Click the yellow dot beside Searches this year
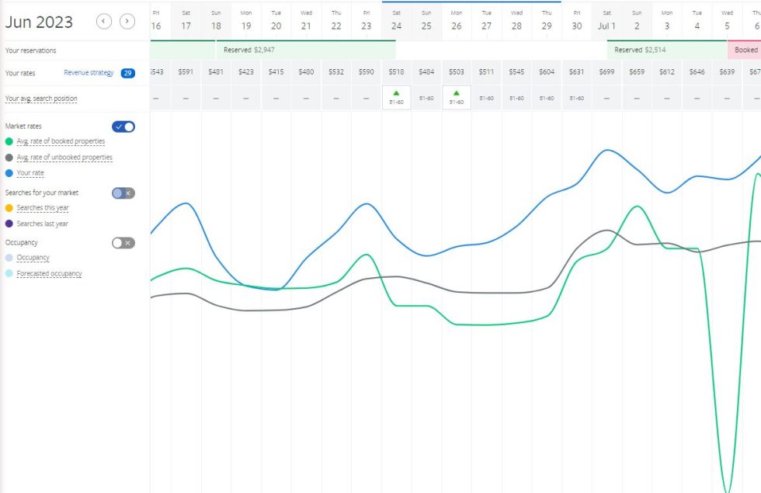 pos(9,207)
